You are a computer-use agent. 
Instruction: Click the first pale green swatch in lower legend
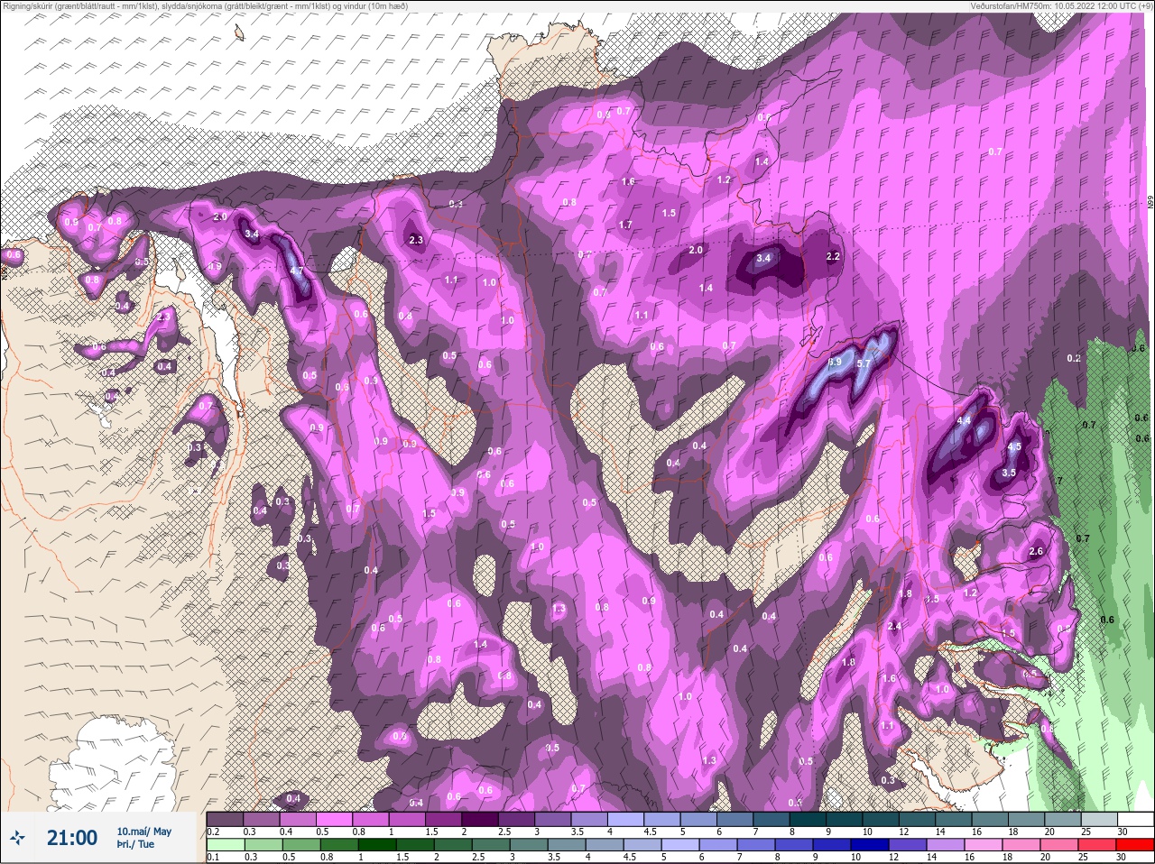pos(225,842)
